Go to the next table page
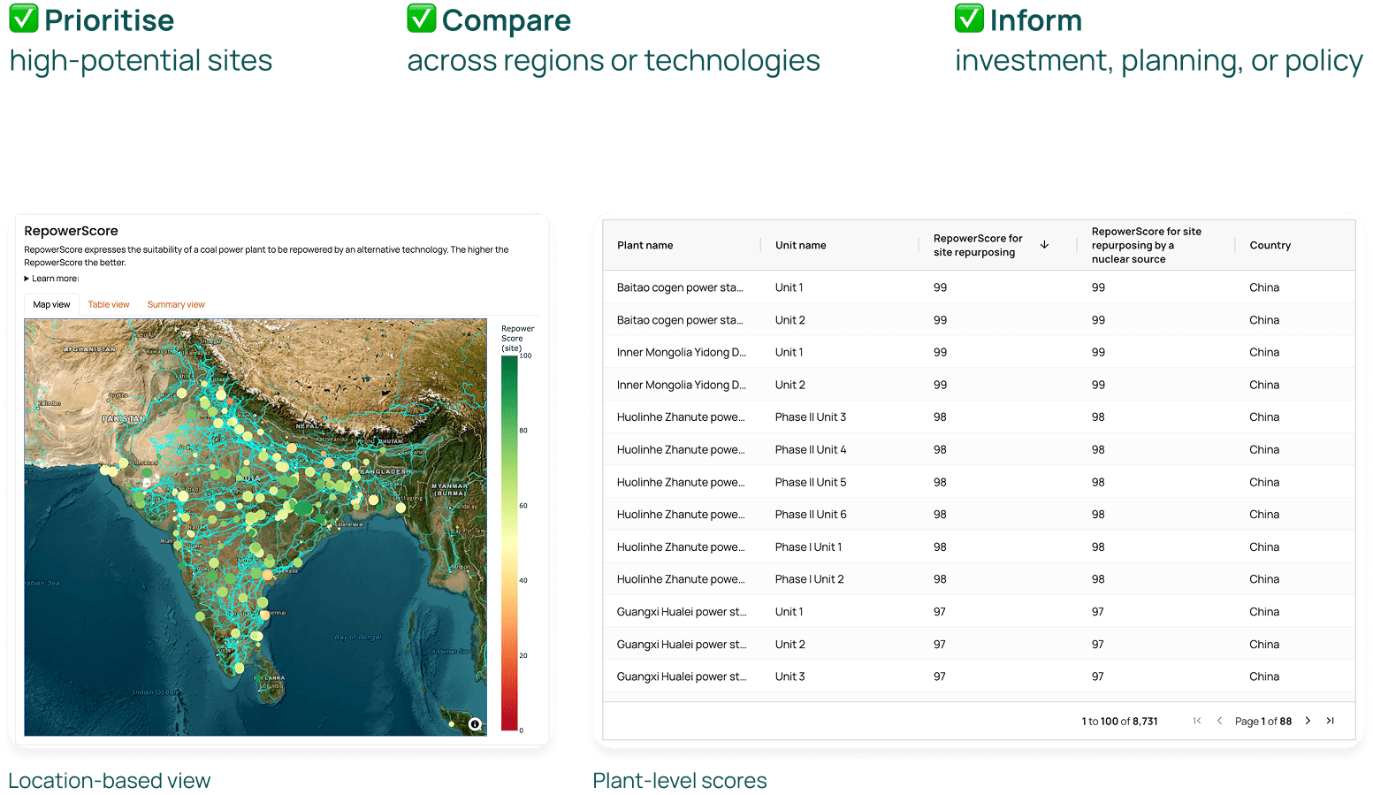The height and width of the screenshot is (795, 1373). (1308, 721)
